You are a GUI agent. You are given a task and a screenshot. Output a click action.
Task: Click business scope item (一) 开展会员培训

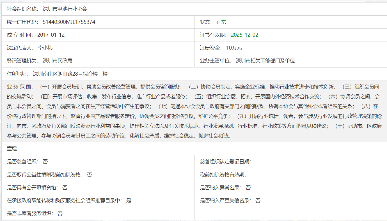coord(60,87)
